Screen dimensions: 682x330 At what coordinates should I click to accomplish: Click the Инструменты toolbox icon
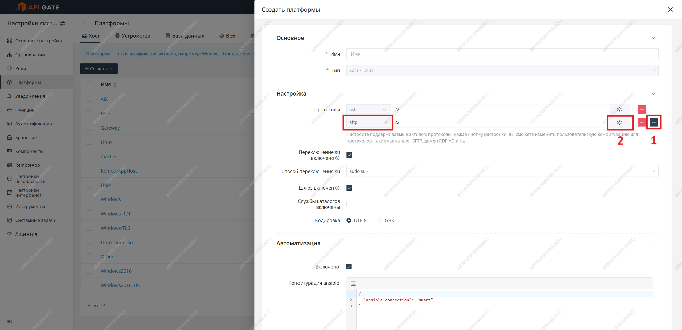coord(9,206)
